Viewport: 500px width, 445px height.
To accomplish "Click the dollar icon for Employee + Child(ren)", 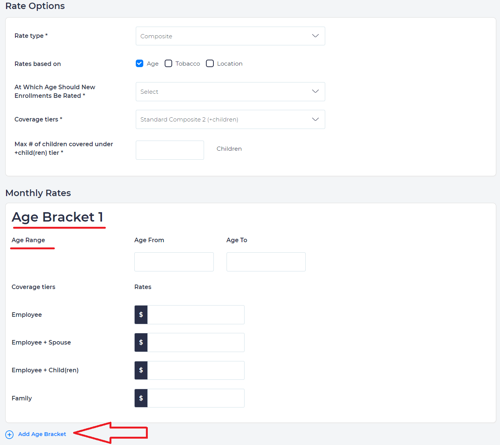I will pos(141,370).
